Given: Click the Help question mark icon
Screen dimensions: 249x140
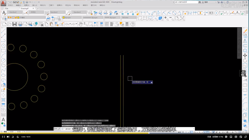Looking at the screenshot, I should tap(133, 24).
